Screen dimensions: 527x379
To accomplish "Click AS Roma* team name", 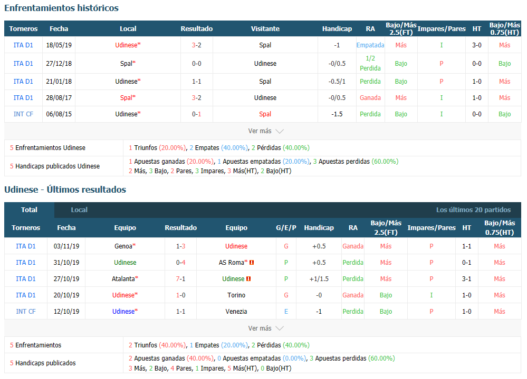I will pyautogui.click(x=233, y=263).
